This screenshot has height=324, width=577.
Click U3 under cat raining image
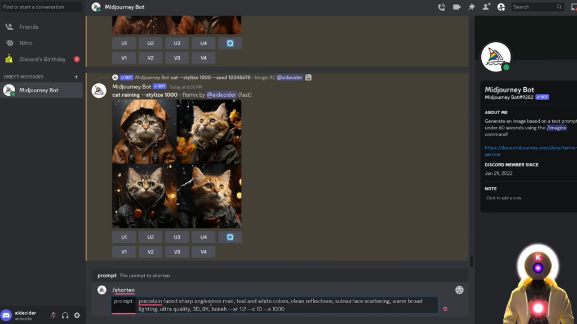click(177, 237)
